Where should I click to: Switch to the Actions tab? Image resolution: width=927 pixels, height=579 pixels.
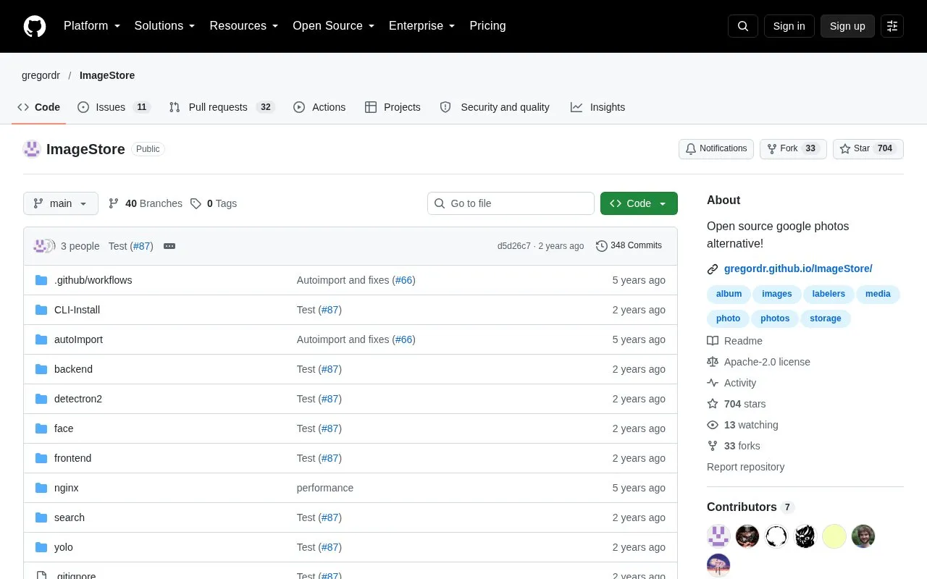[319, 107]
